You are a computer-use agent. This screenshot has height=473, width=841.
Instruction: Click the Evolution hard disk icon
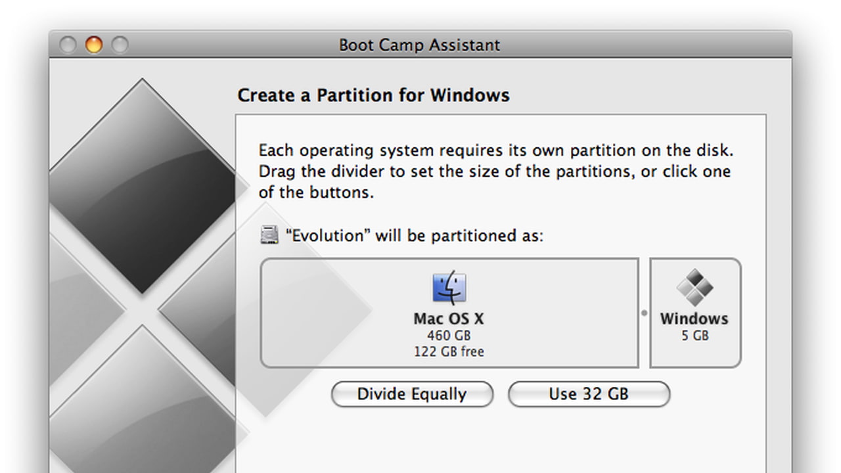click(269, 235)
